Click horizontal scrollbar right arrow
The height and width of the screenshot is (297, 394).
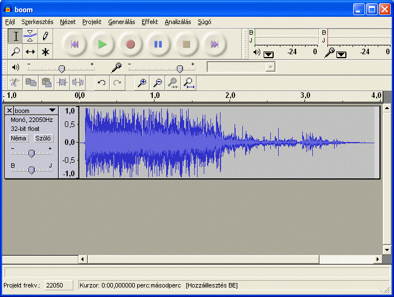point(378,259)
